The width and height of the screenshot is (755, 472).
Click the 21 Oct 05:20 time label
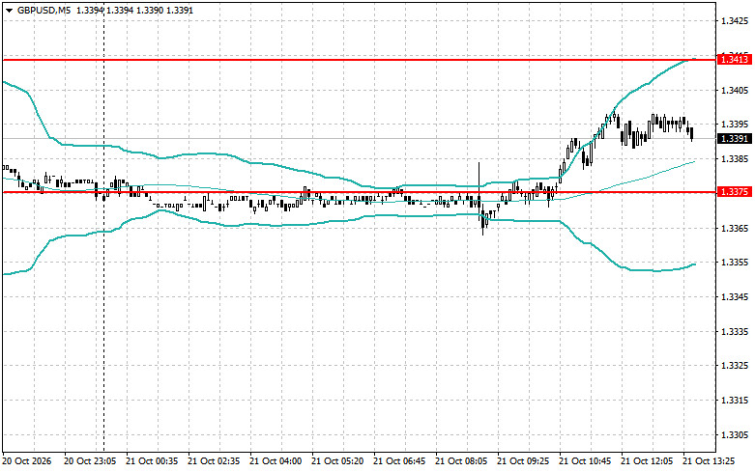point(337,461)
